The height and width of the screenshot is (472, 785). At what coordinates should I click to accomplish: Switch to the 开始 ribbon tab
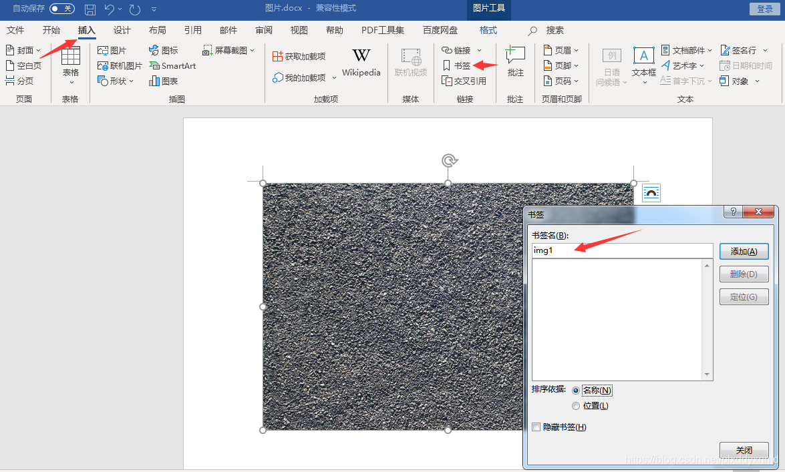51,30
